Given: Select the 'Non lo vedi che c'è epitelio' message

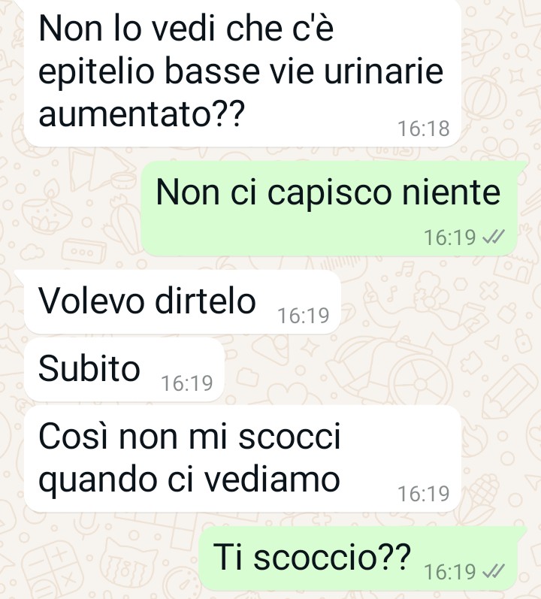Looking at the screenshot, I should 243,73.
